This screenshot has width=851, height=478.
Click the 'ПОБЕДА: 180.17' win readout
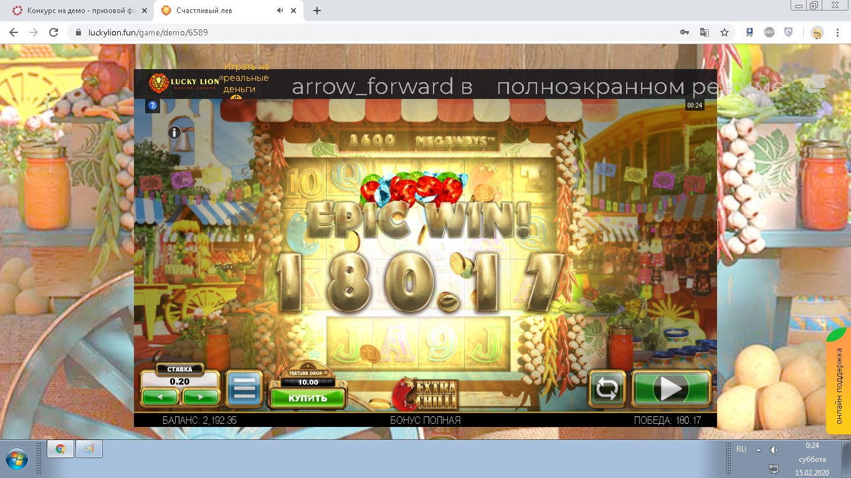667,420
